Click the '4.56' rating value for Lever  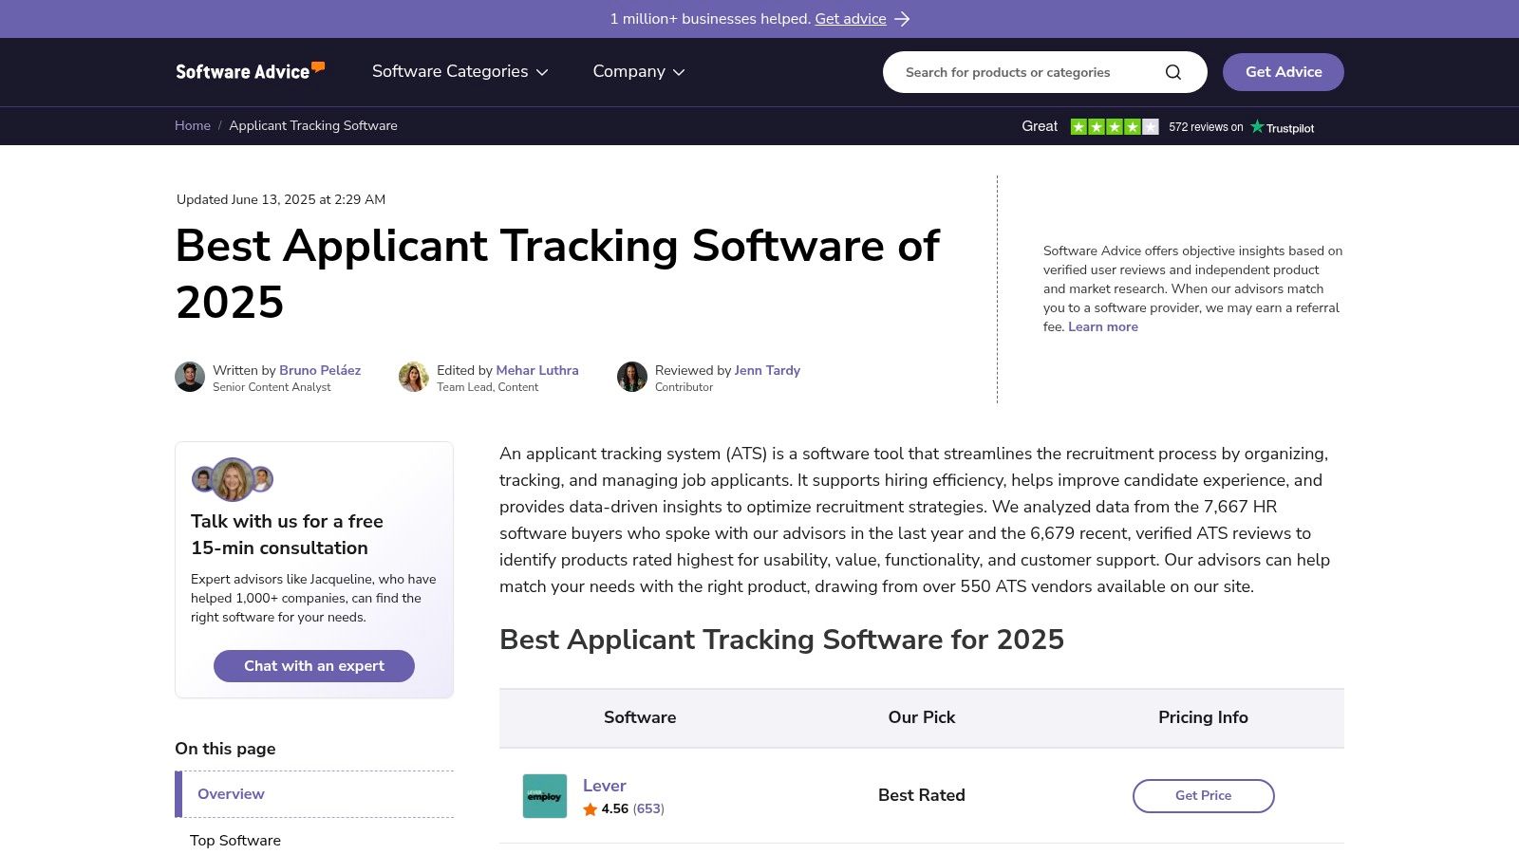click(x=615, y=809)
